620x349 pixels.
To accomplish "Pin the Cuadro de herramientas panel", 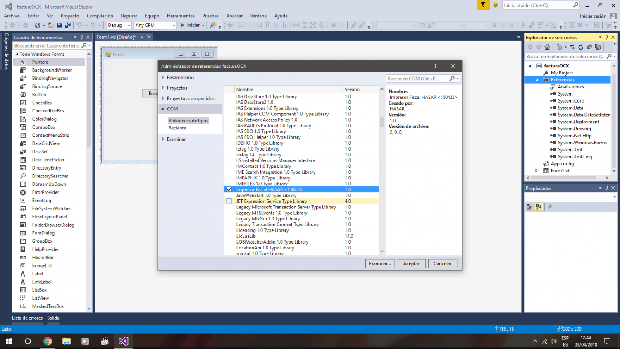I will tap(81, 37).
